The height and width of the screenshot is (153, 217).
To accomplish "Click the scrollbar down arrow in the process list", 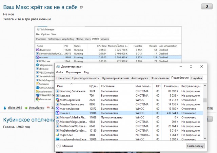I will pos(205,138).
